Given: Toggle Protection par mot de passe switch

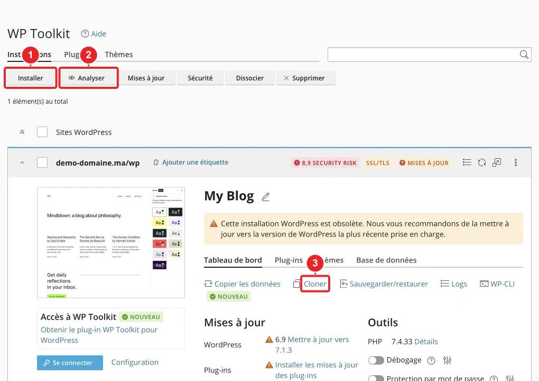Looking at the screenshot, I should pos(376,378).
